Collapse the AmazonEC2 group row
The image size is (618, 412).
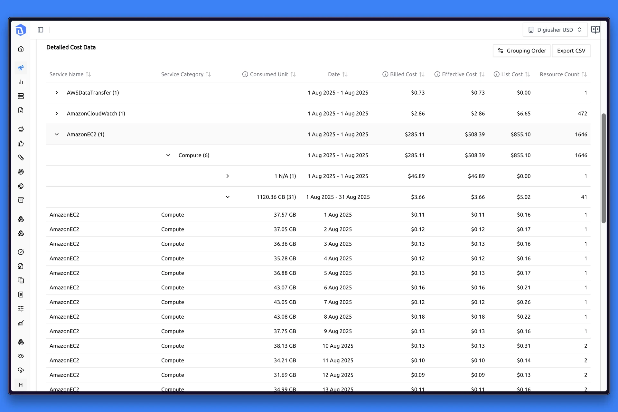(57, 135)
